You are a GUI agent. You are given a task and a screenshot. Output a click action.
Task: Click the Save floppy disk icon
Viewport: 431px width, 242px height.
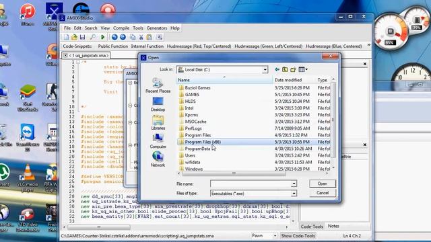point(82,37)
